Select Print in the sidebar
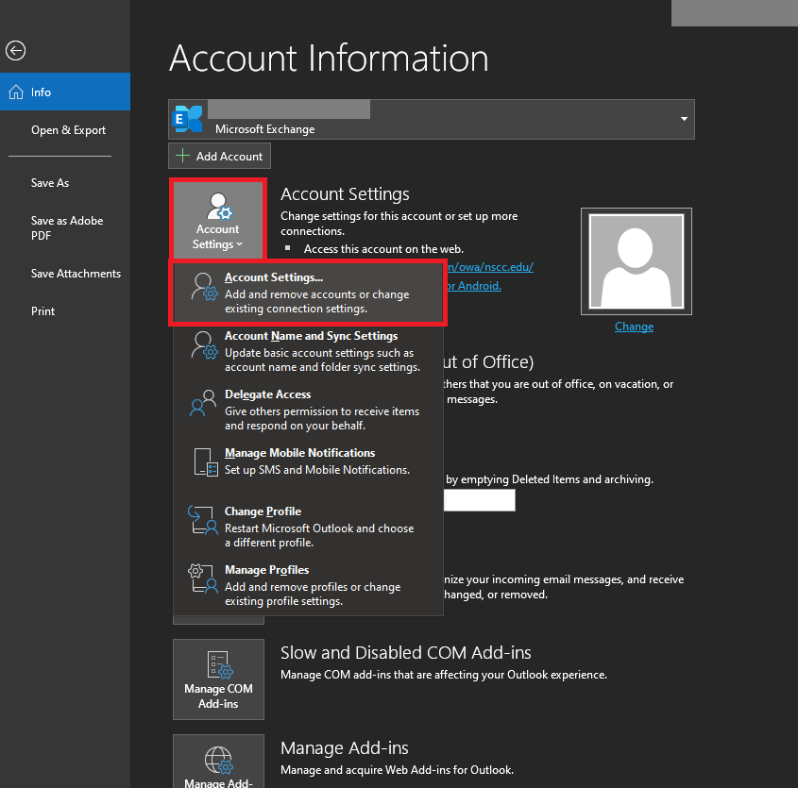Viewport: 798px width, 788px height. [x=42, y=311]
